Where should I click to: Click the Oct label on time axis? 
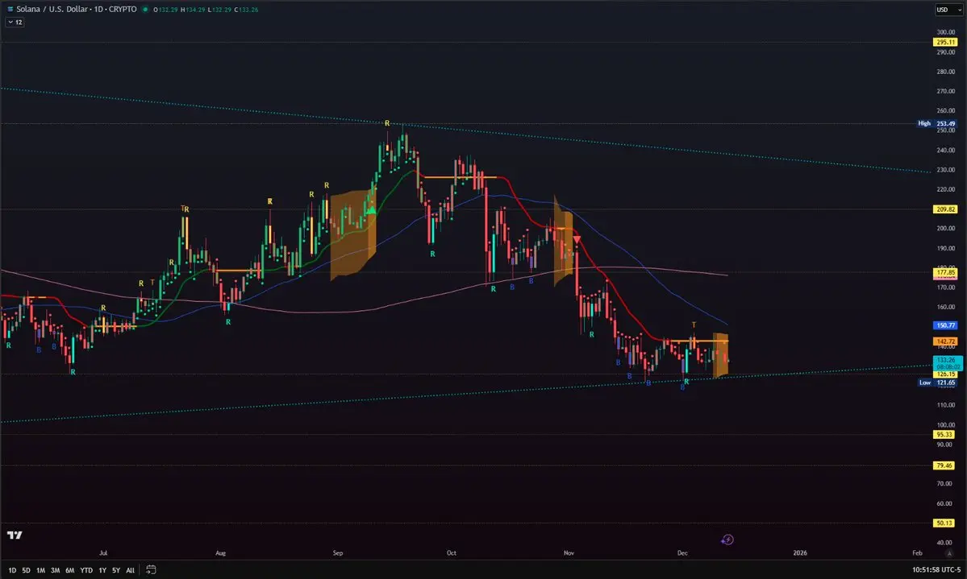click(x=452, y=553)
